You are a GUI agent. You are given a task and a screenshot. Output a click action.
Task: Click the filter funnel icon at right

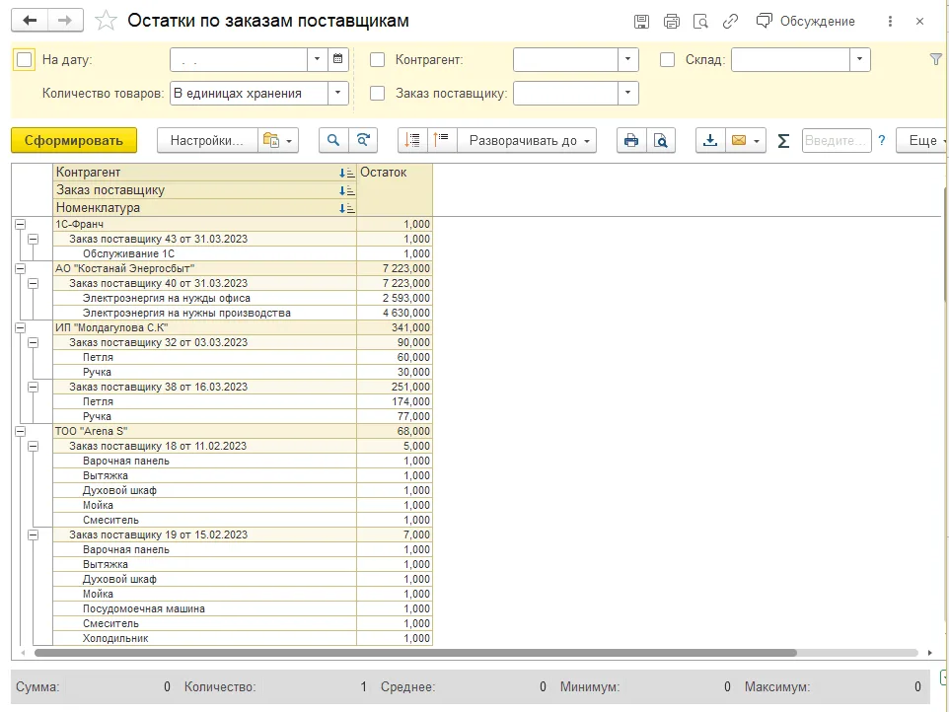click(x=936, y=59)
